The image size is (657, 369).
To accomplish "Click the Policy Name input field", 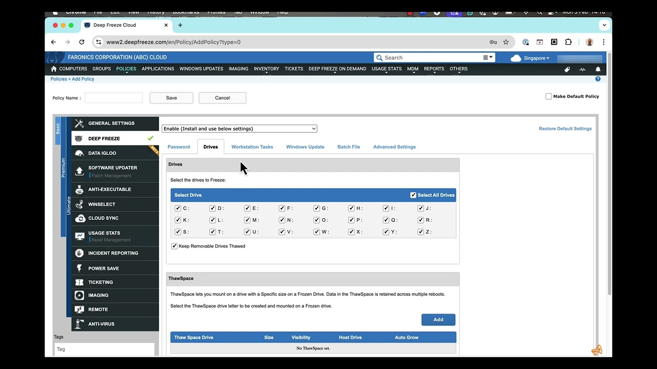I will coord(113,98).
